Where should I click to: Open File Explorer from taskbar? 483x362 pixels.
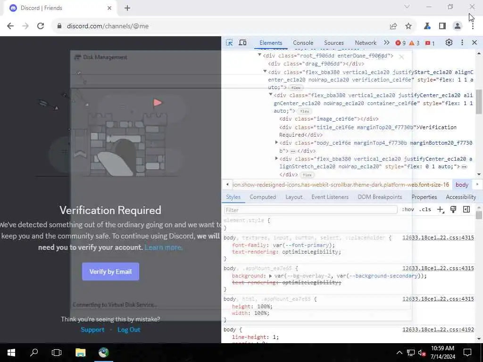point(80,353)
